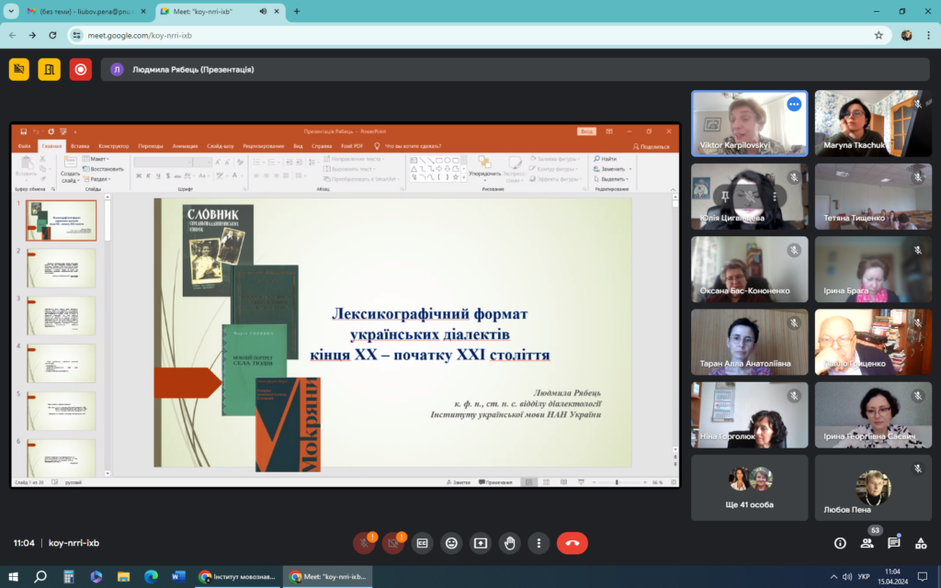
Task: Open Meet's three-dot more options menu
Action: click(x=539, y=543)
